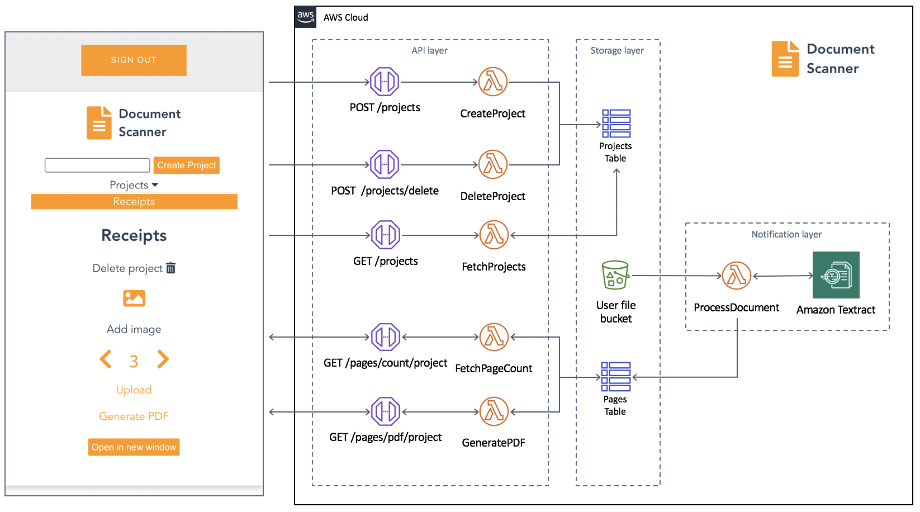Click the 'FetchPageCount' label
This screenshot has width=920, height=512.
tap(494, 368)
